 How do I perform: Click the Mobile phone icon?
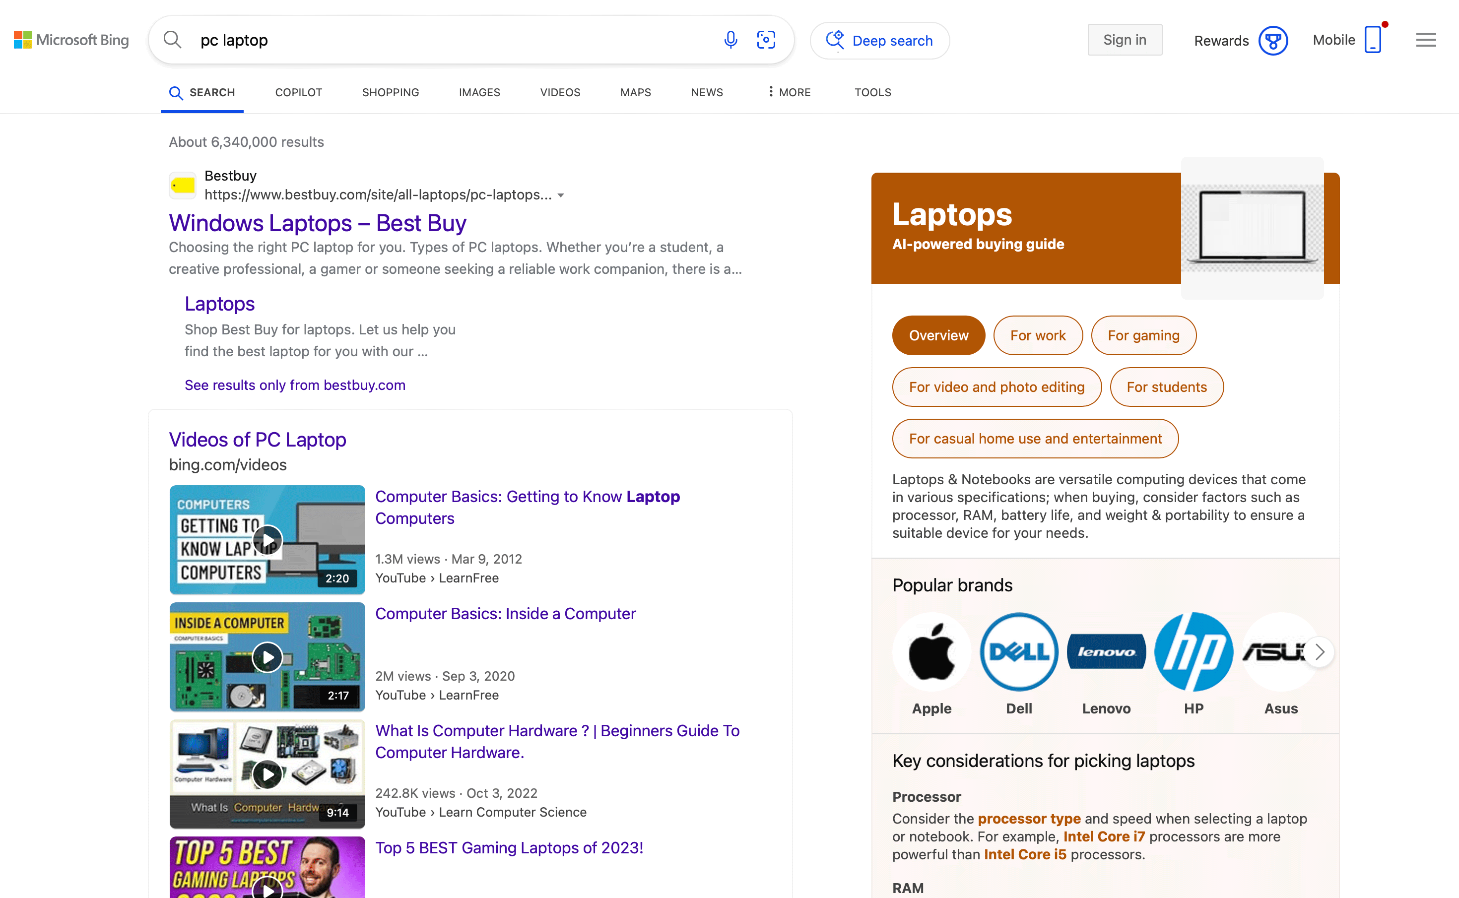(x=1373, y=40)
